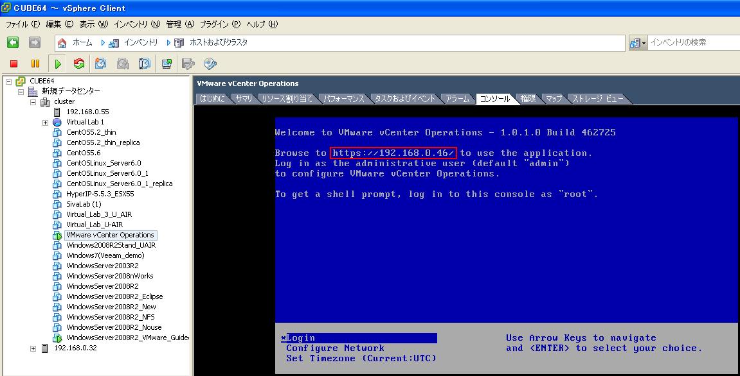This screenshot has height=376, width=740.
Task: Click ホーム in the breadcrumb bar
Action: pyautogui.click(x=82, y=42)
